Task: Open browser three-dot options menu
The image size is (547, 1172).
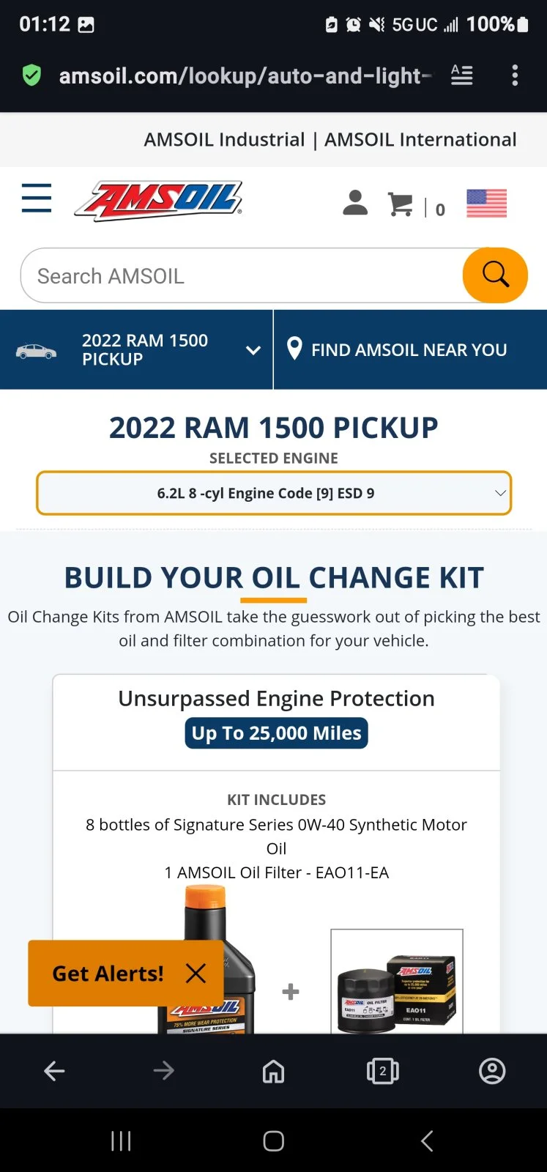Action: click(515, 75)
